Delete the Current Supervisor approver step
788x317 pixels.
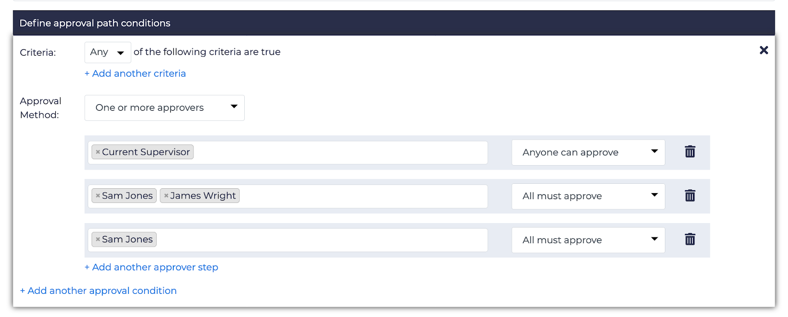point(690,152)
